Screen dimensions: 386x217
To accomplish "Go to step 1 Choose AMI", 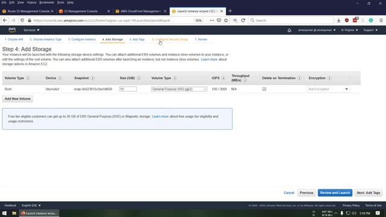I will (x=14, y=39).
